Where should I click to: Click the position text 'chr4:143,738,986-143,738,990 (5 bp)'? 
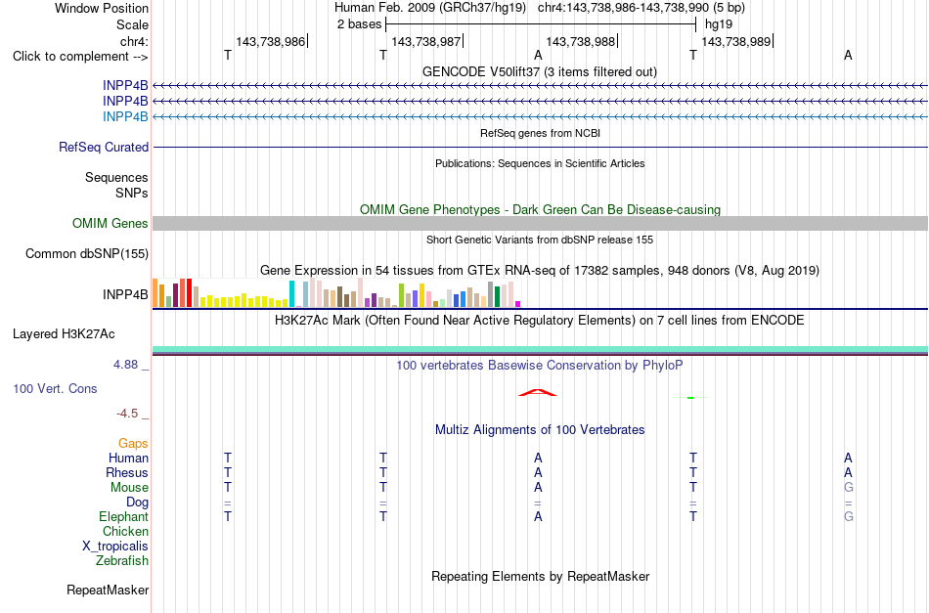click(x=641, y=8)
